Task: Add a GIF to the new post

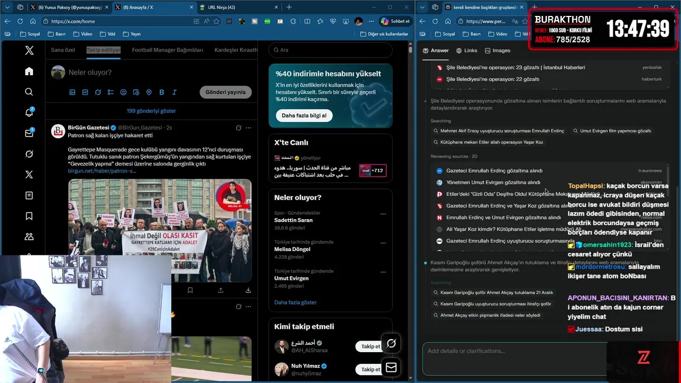Action: tap(85, 92)
